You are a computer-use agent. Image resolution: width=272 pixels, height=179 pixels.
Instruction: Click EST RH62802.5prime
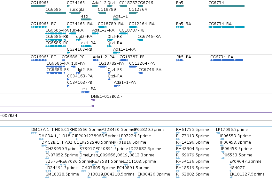(x=192, y=174)
